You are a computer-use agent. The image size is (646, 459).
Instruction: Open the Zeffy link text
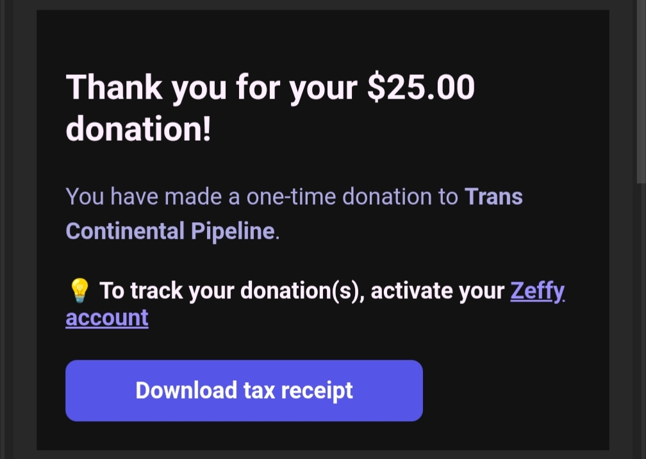point(537,291)
